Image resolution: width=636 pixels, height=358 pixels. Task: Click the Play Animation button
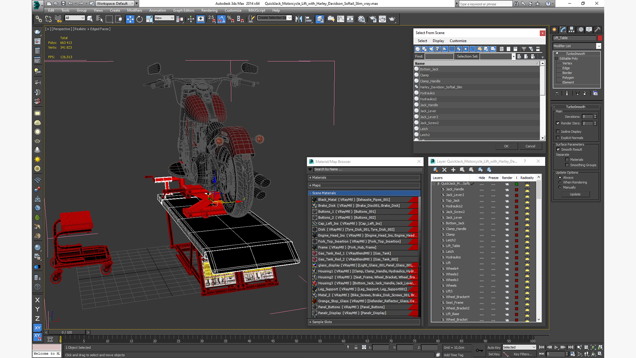[x=556, y=347]
